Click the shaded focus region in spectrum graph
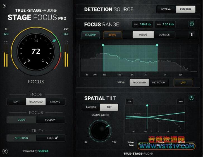 130,58
